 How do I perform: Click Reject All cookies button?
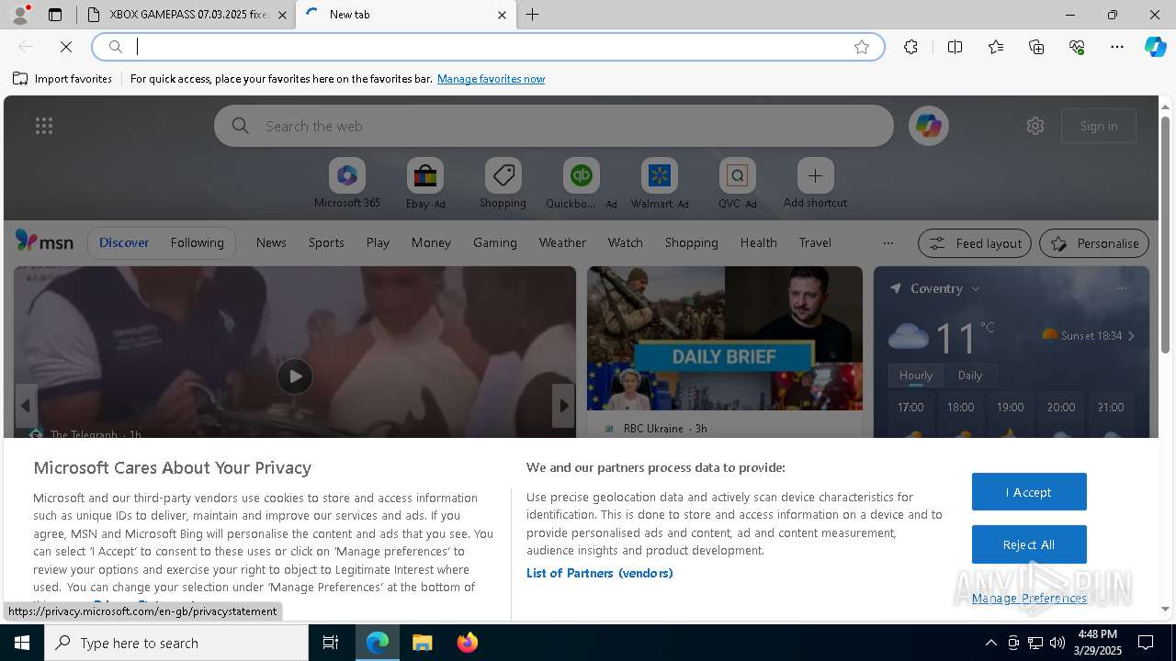[1029, 544]
